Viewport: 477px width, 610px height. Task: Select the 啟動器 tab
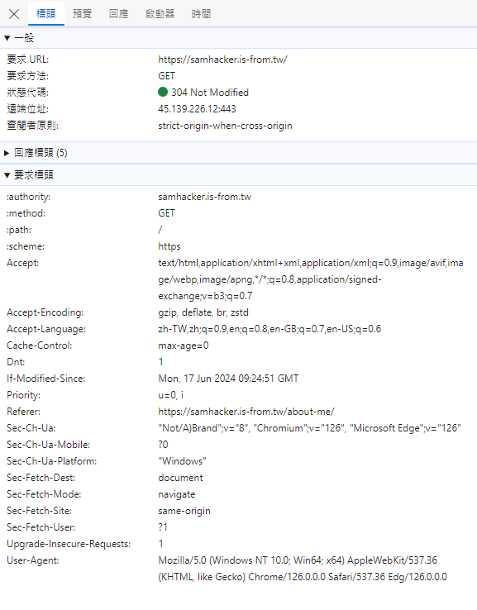(160, 14)
